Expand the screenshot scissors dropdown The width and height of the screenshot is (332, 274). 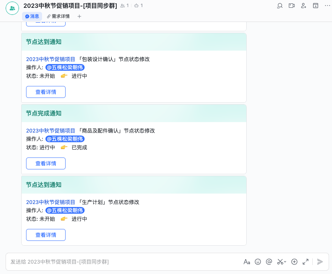(285, 262)
